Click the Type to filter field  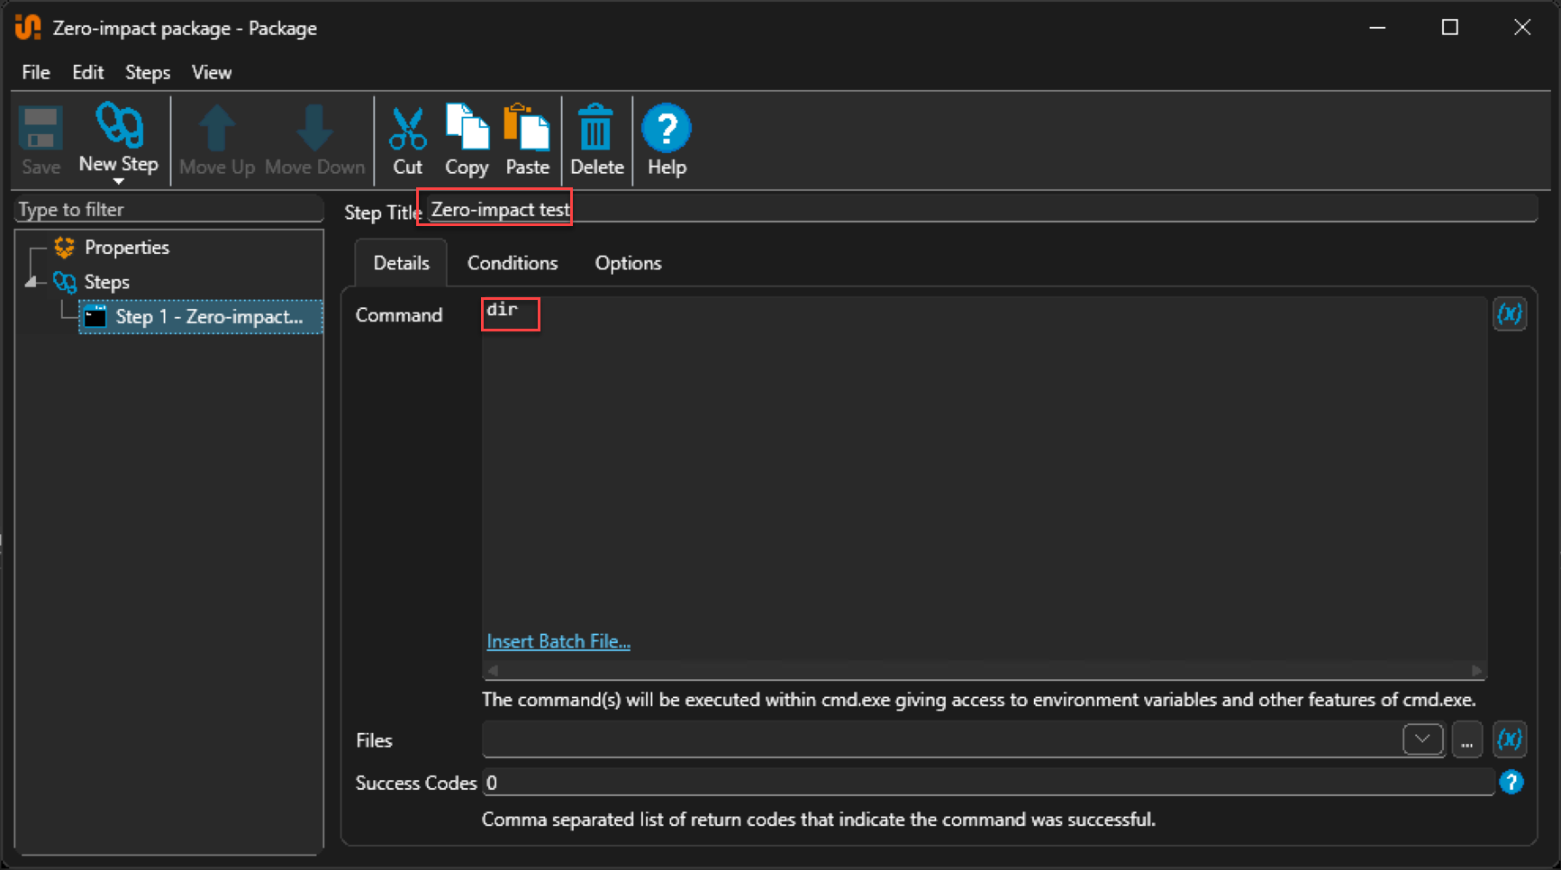pyautogui.click(x=169, y=209)
